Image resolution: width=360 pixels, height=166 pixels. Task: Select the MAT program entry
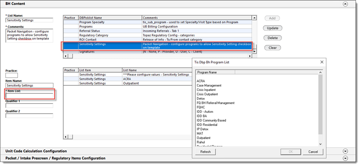coord(200,134)
